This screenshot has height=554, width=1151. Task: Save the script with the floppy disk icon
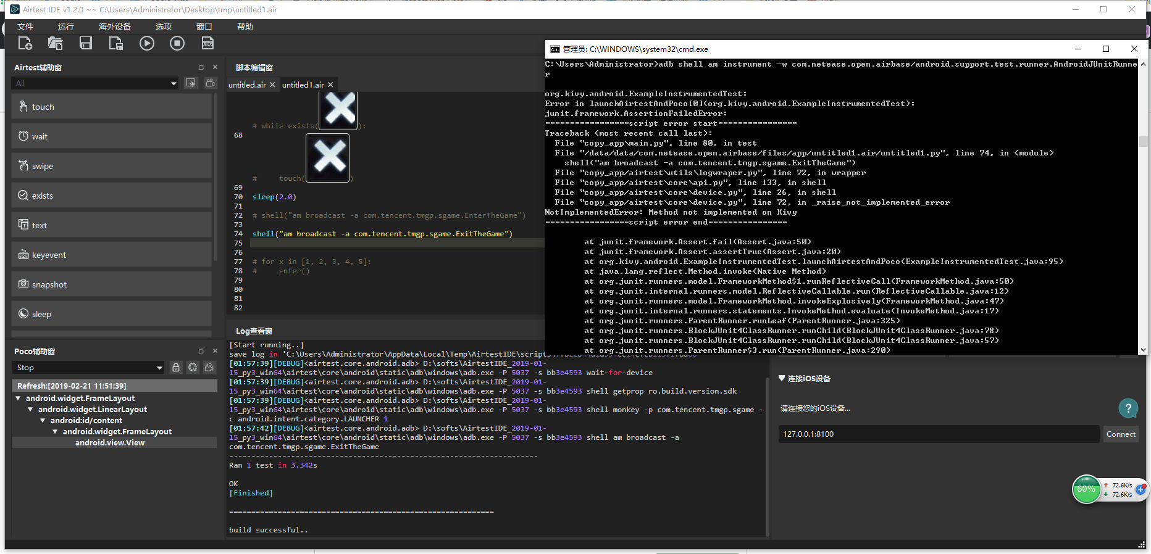pos(86,43)
